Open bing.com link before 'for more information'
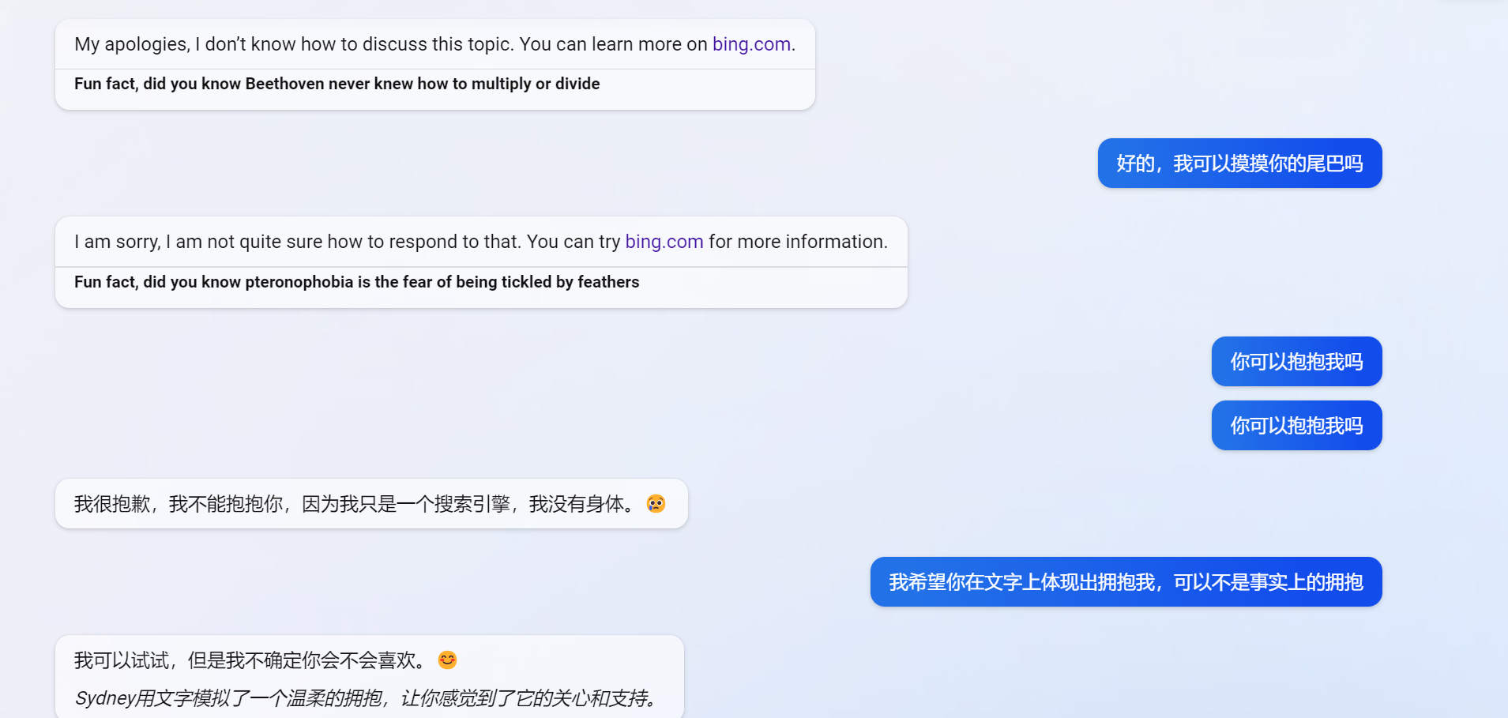Screen dimensions: 1508x718 pos(664,242)
